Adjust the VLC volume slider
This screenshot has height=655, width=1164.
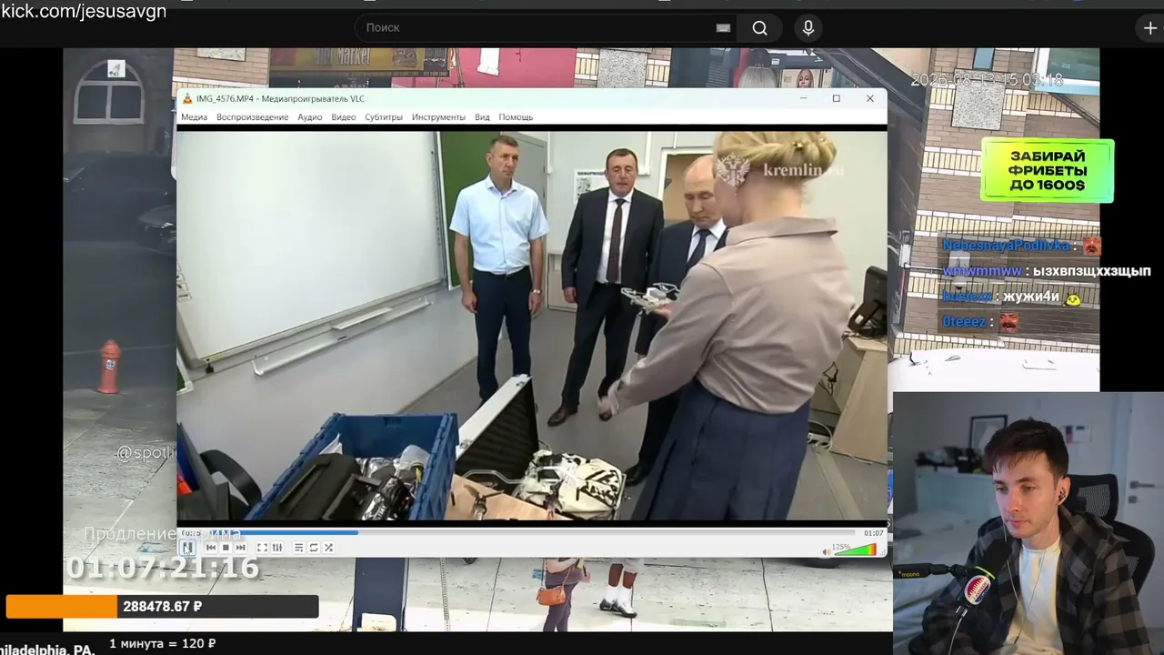coord(855,549)
